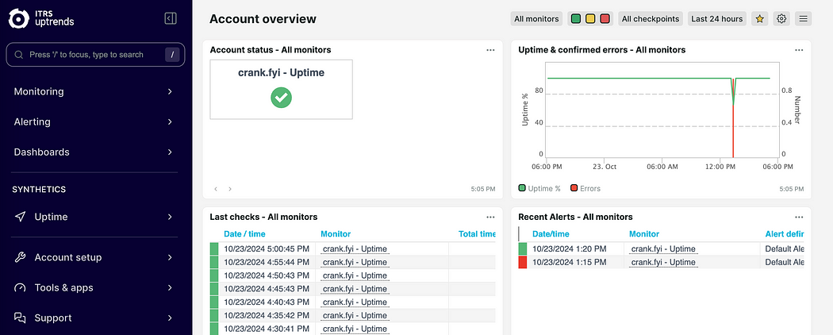Click chevron next to Account setup
This screenshot has height=335, width=833.
[x=170, y=257]
